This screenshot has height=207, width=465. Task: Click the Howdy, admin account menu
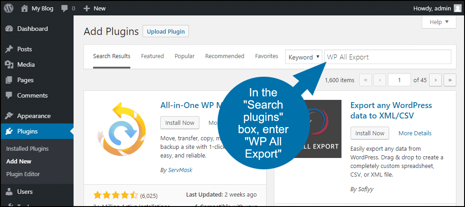[437, 9]
